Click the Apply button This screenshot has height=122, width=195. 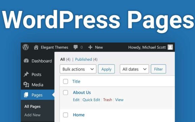(106, 69)
